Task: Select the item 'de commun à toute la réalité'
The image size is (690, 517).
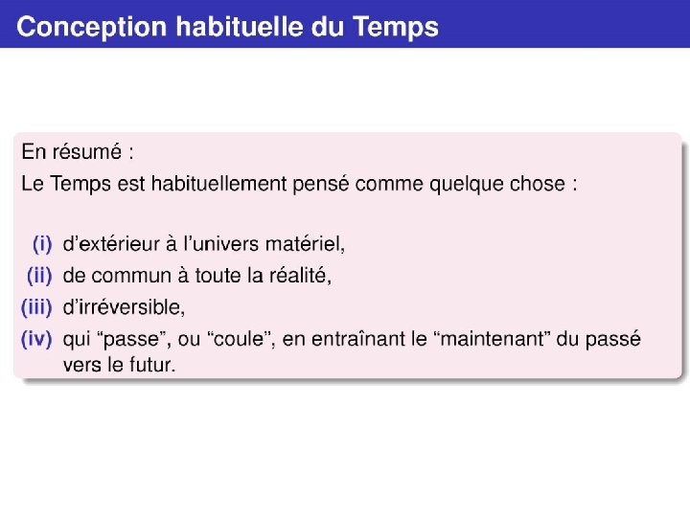Action: point(196,276)
